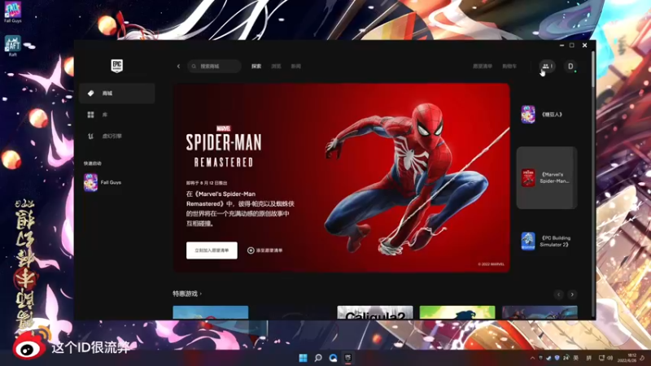Open the 购物车 cart link
The width and height of the screenshot is (651, 366).
[x=509, y=67]
